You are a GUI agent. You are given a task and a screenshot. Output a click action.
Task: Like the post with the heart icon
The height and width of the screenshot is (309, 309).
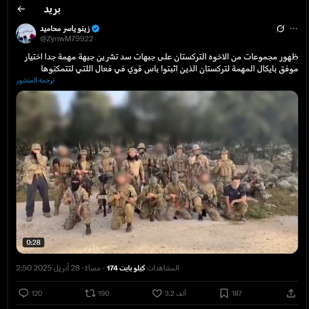tap(157, 293)
